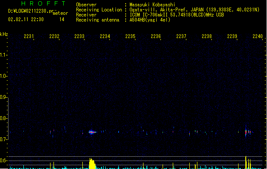This screenshot has height=169, width=267.
Task: Click the 2231 time marker
Action: pyautogui.click(x=29, y=36)
